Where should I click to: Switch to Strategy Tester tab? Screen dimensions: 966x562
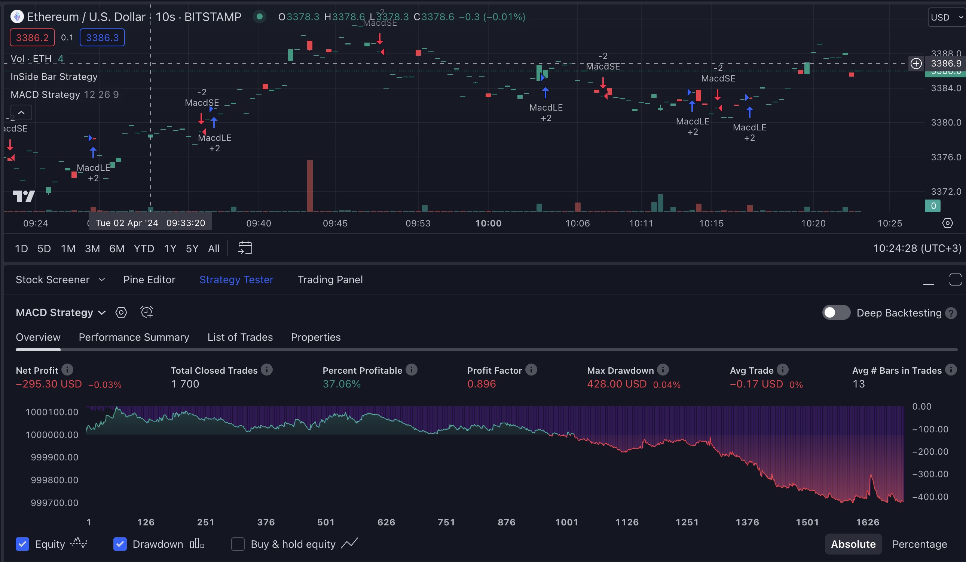tap(236, 280)
